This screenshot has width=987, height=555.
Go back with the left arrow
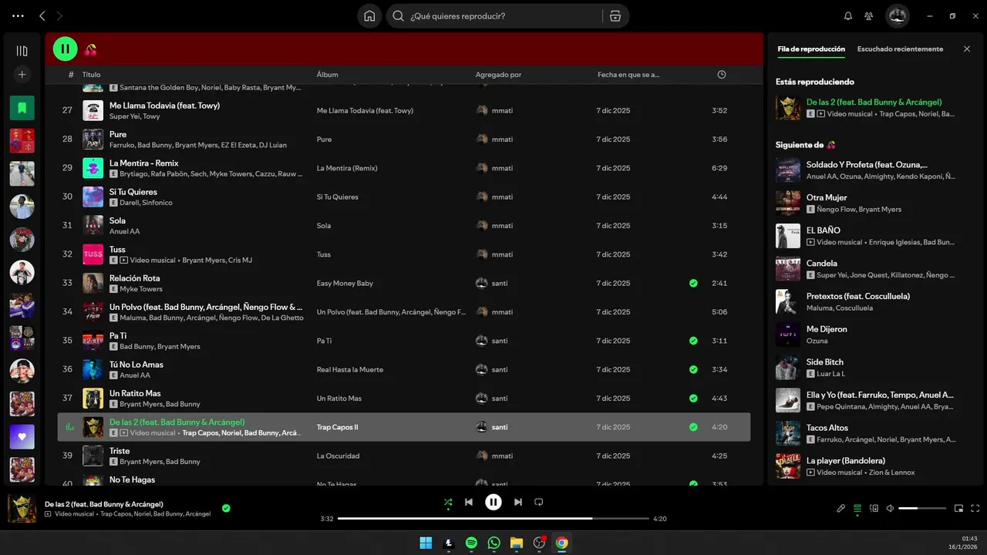coord(42,16)
